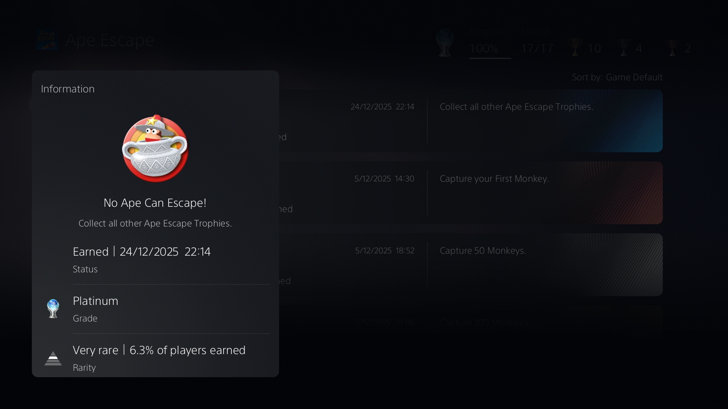Click the Information panel heading
The image size is (728, 409).
[68, 89]
